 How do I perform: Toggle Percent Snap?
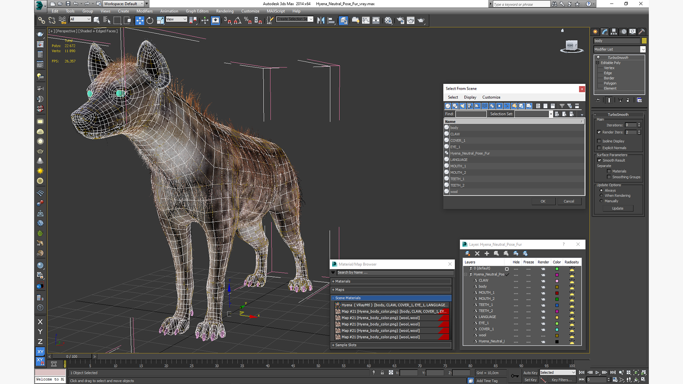pos(248,20)
